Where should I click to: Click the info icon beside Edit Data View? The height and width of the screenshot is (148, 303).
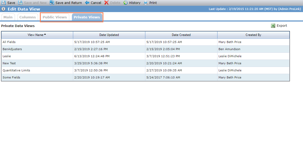click(3, 9)
